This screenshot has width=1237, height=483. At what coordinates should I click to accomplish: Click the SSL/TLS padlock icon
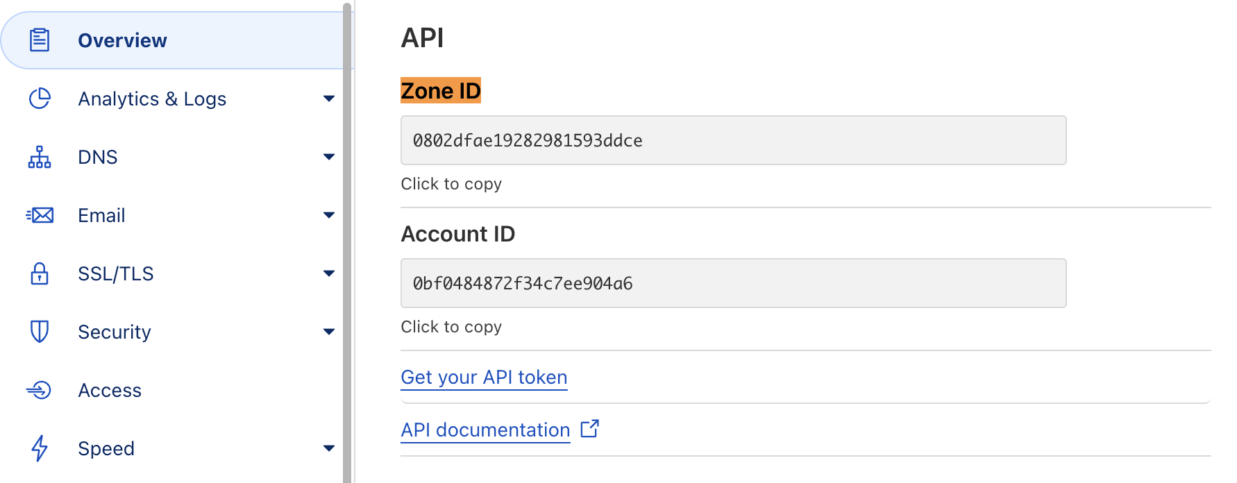40,273
